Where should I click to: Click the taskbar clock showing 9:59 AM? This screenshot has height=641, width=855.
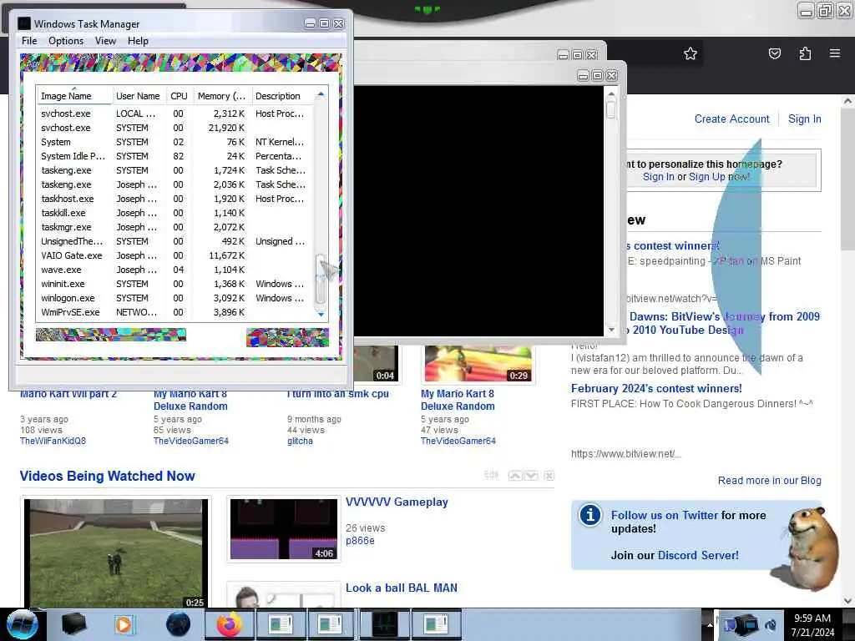(x=812, y=624)
